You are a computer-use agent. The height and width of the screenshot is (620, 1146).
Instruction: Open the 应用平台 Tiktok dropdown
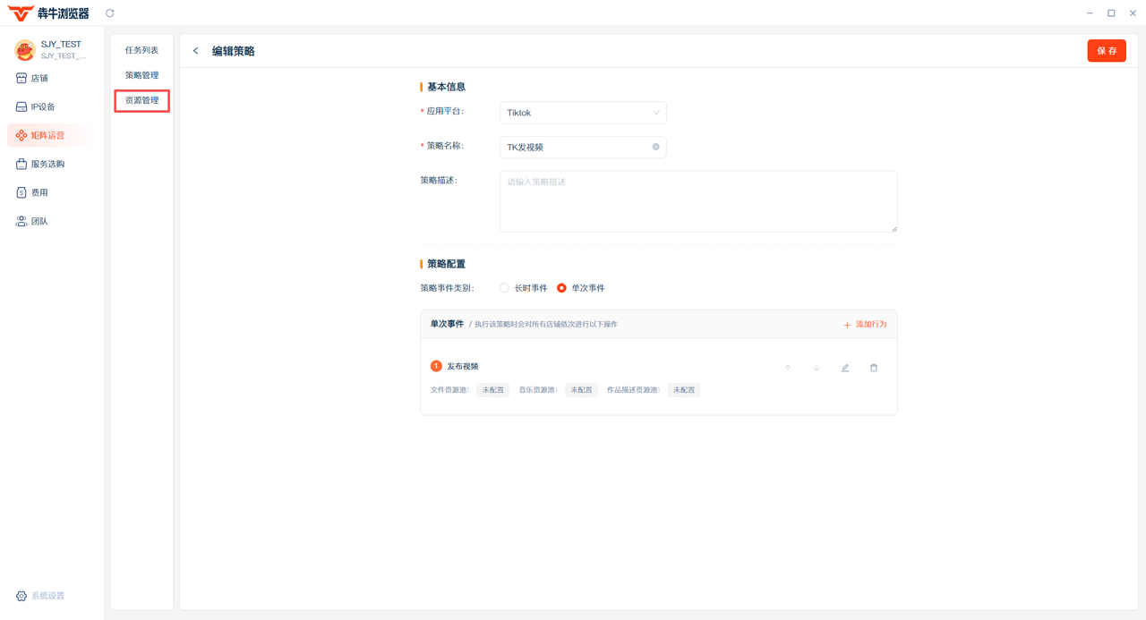coord(582,113)
